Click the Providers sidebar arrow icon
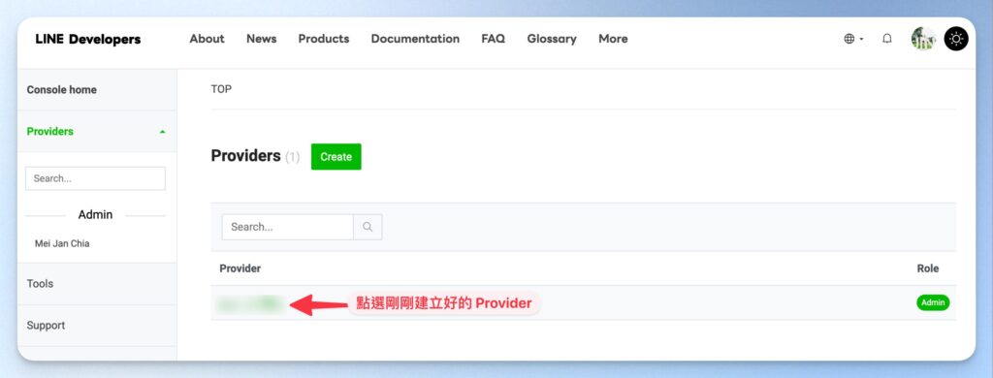The image size is (993, 378). click(x=163, y=132)
